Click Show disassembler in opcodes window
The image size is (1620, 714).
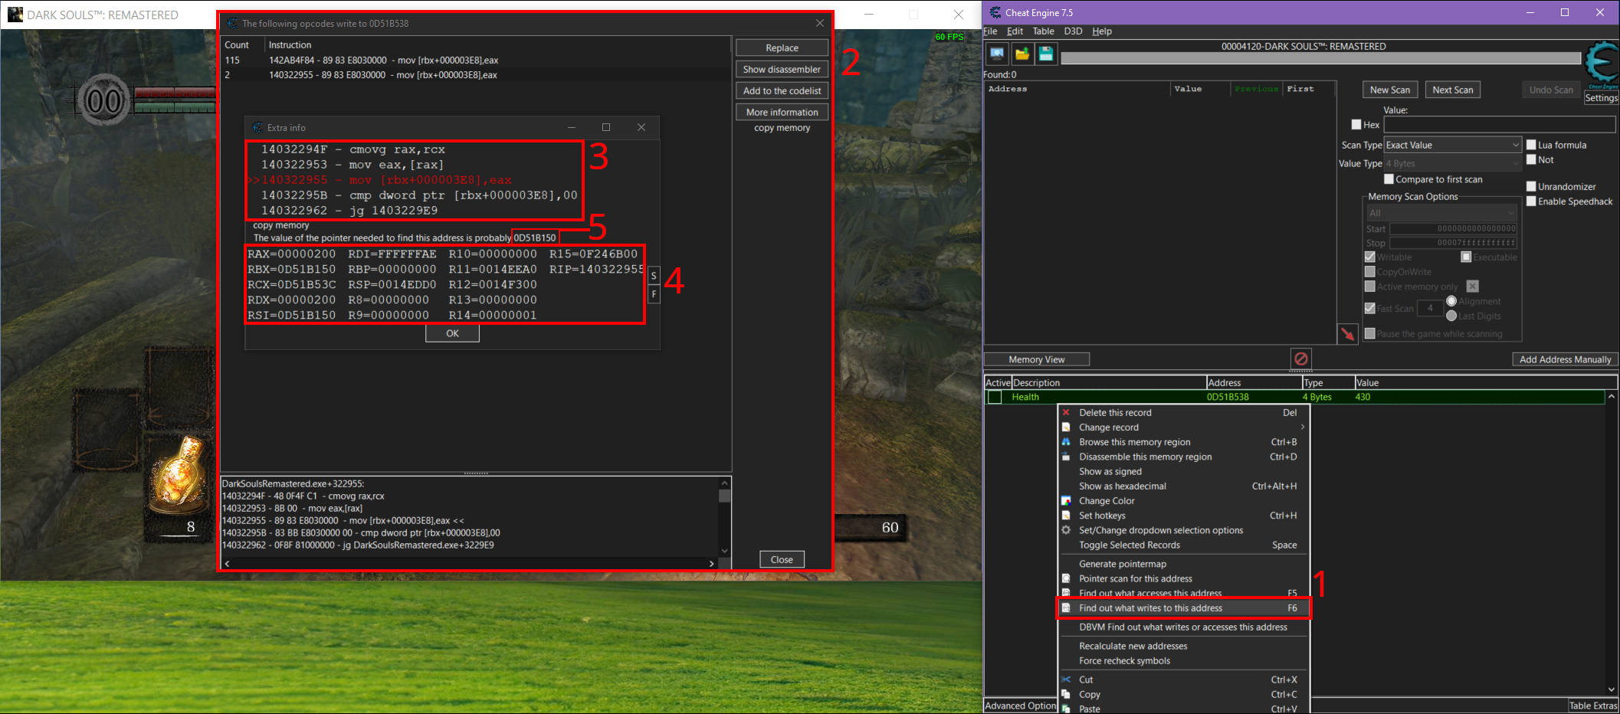tap(782, 69)
